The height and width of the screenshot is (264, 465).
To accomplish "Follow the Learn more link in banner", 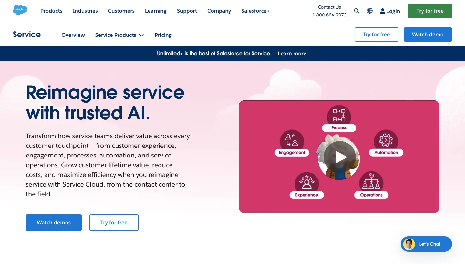I will 293,54.
